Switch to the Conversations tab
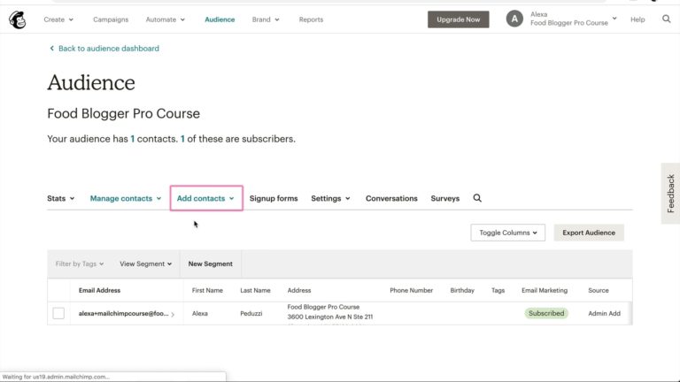Image resolution: width=680 pixels, height=382 pixels. click(x=391, y=198)
